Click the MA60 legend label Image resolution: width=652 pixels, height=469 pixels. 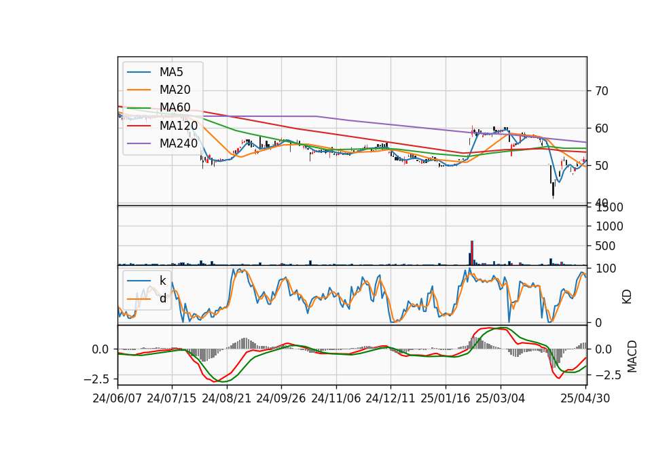click(x=175, y=107)
